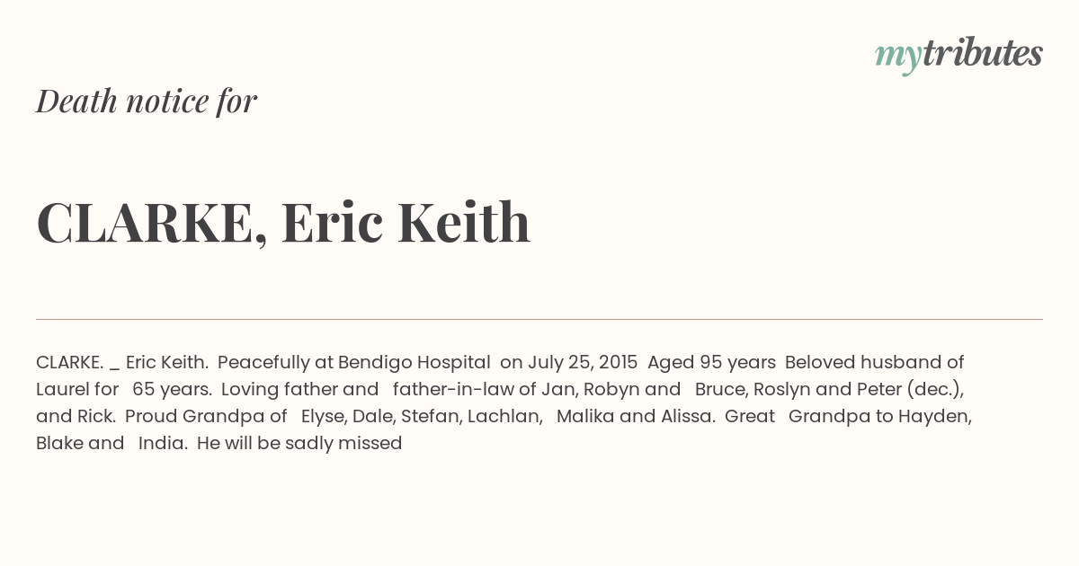
Task: Click 'Bendigo Hospital' in the notice
Action: [x=415, y=362]
